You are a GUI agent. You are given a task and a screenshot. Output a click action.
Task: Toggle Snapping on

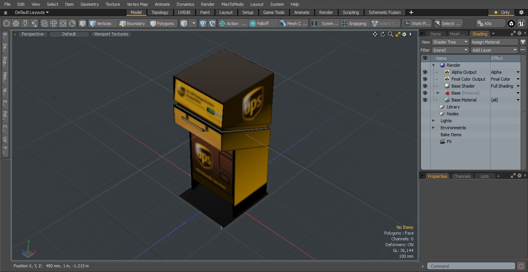click(x=354, y=24)
